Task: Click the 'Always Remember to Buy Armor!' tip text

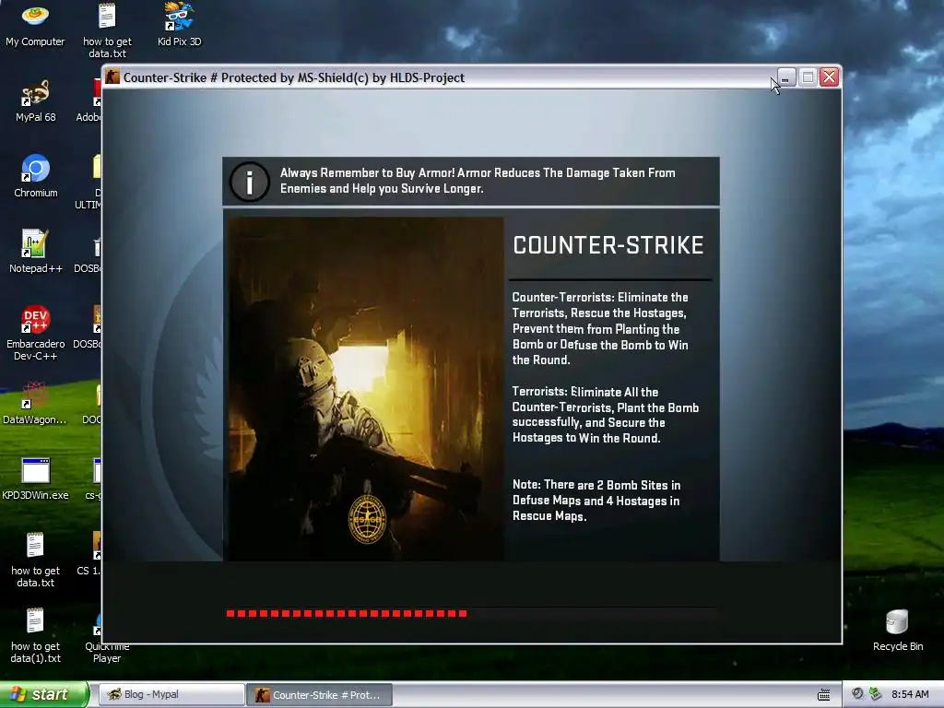Action: point(478,181)
